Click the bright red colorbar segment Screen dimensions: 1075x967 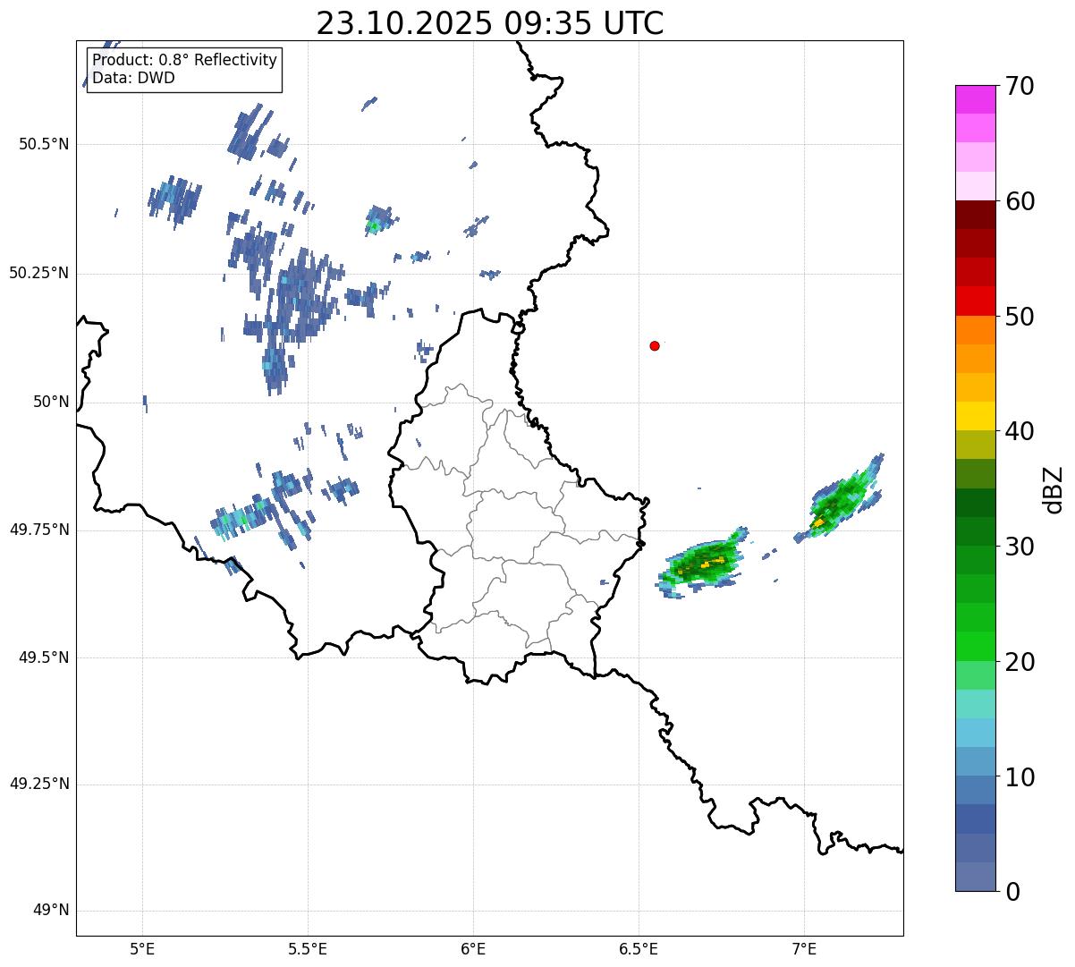(975, 301)
